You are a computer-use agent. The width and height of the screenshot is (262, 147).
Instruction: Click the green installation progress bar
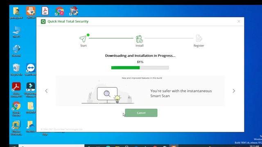point(140,67)
